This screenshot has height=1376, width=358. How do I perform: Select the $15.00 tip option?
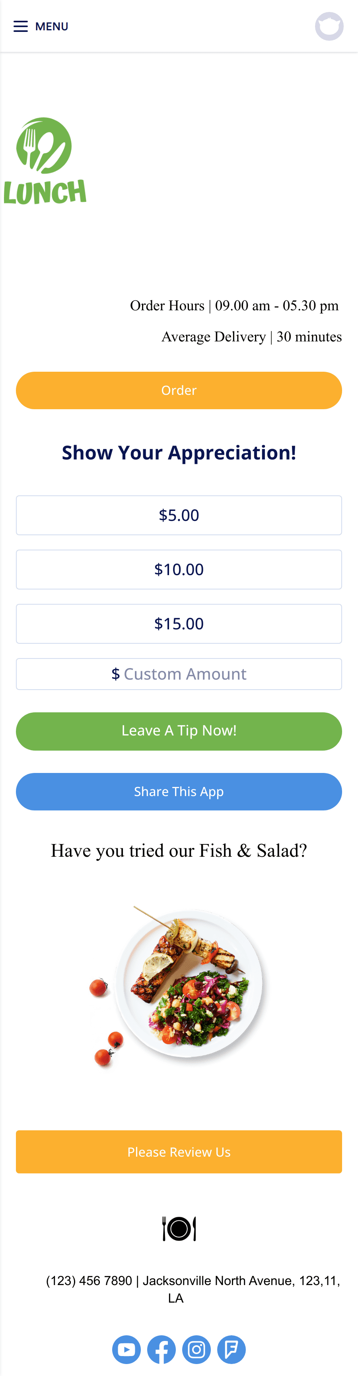[x=179, y=623]
